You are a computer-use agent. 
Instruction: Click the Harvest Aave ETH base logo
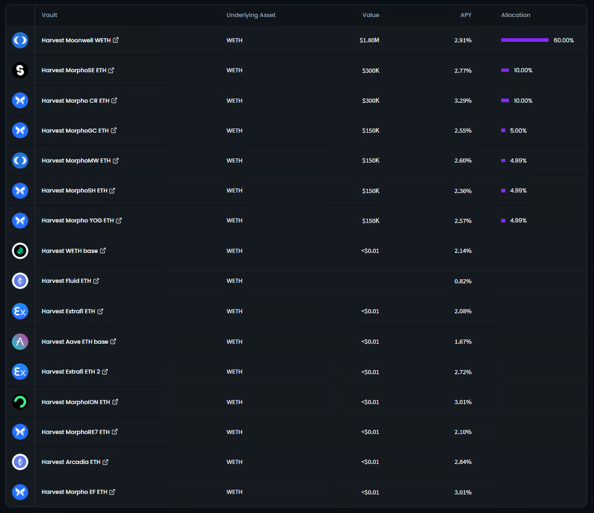click(x=20, y=342)
